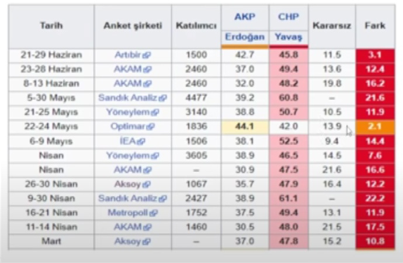Select the yellow highlighted 44.1 cell
This screenshot has height=263, width=403.
245,127
